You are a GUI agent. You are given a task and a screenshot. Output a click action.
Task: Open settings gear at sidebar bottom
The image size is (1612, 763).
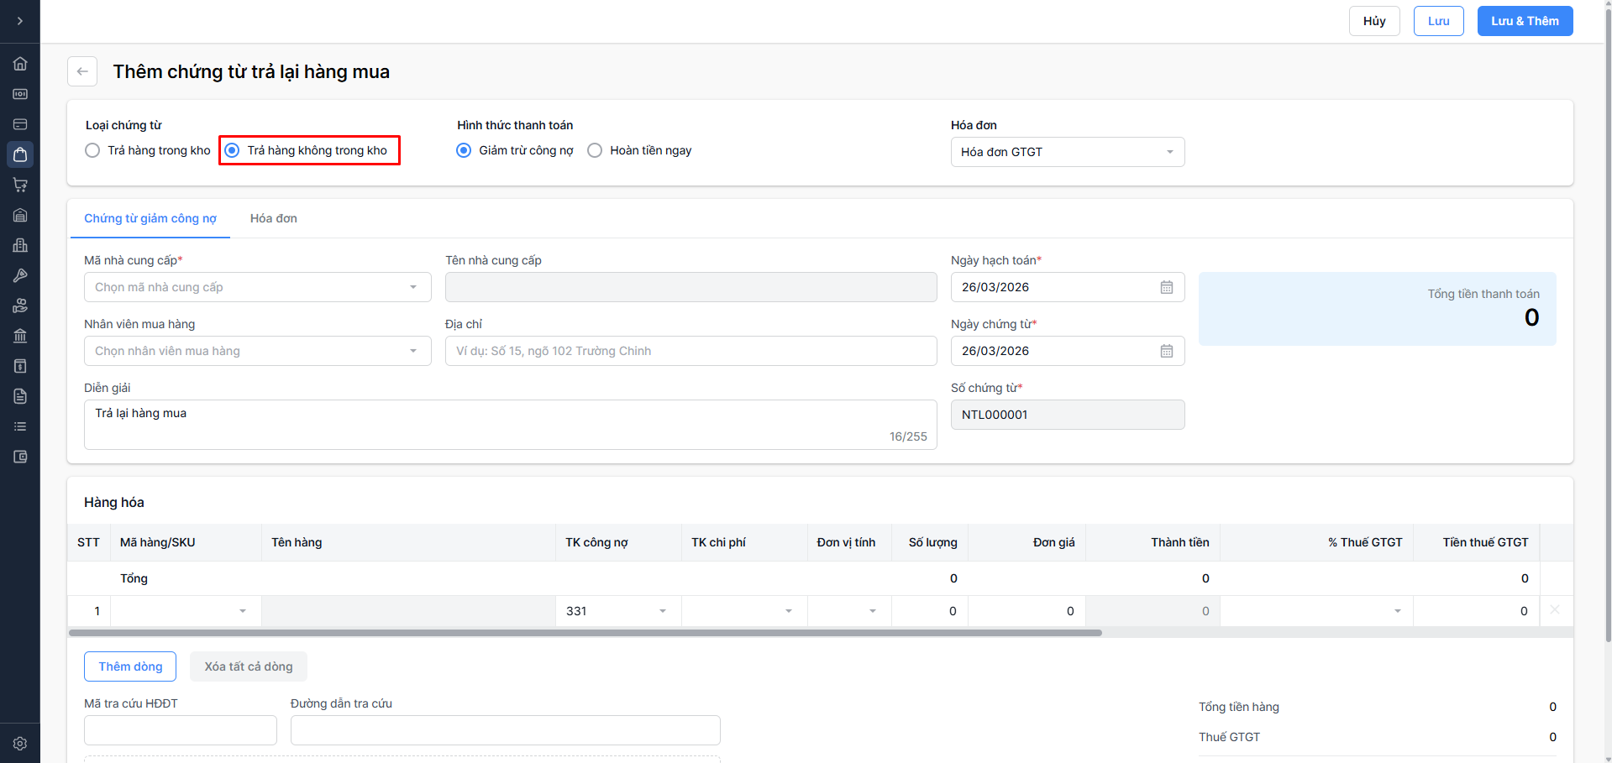tap(20, 744)
